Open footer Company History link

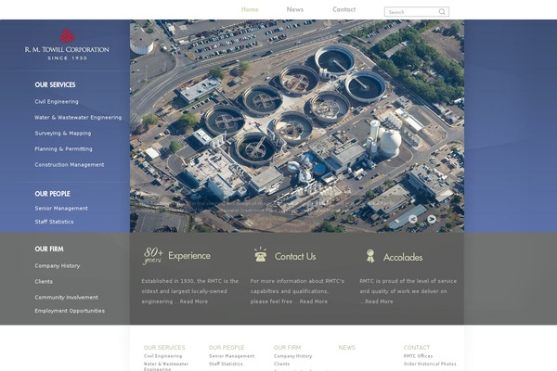(x=293, y=356)
